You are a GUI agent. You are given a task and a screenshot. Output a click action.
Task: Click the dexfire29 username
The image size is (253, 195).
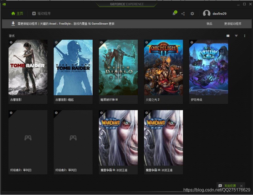coord(220,14)
